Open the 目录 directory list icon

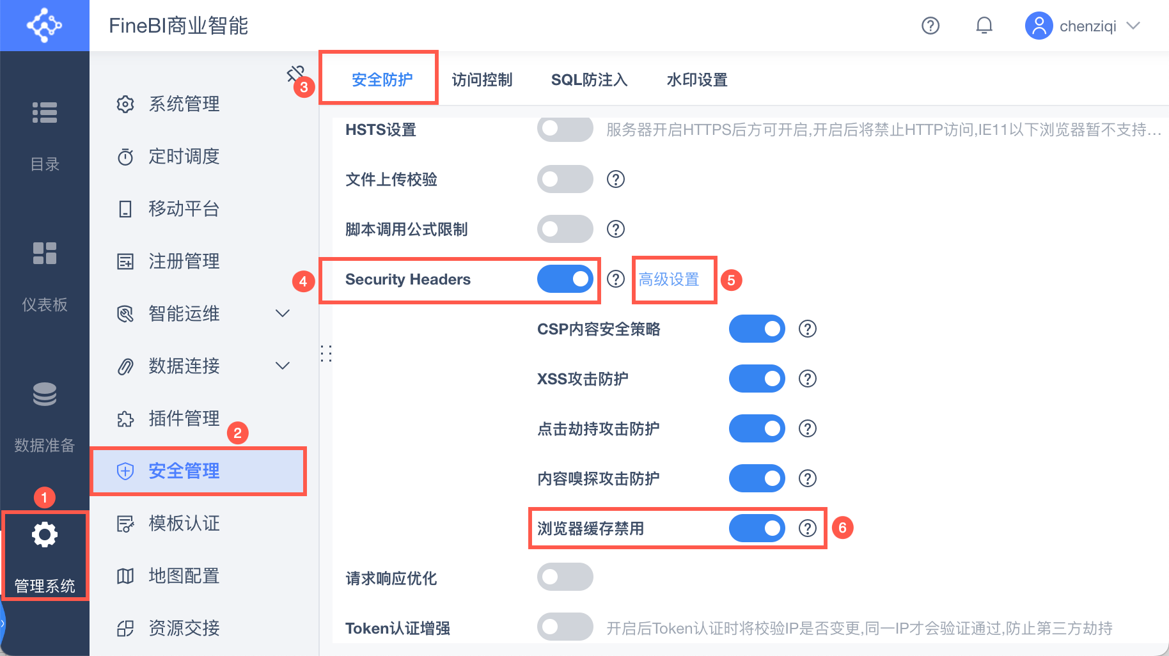(x=45, y=113)
